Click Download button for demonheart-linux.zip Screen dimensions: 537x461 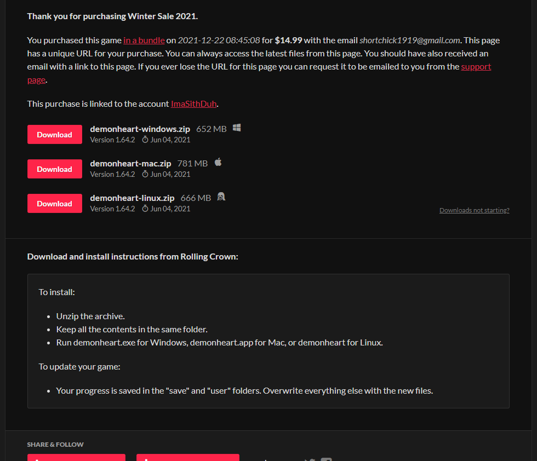pos(54,204)
